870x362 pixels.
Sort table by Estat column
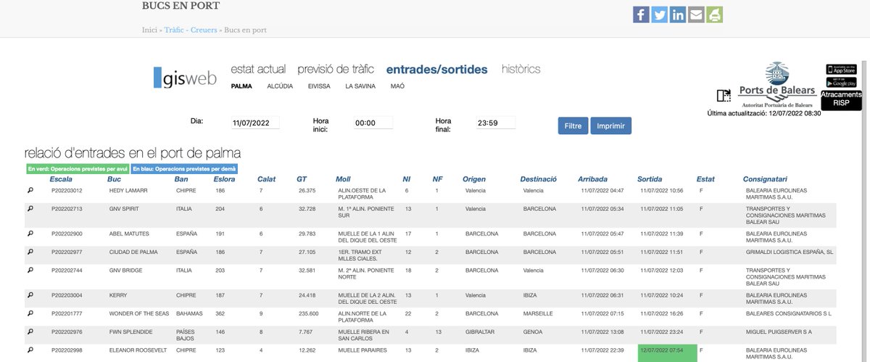[705, 178]
